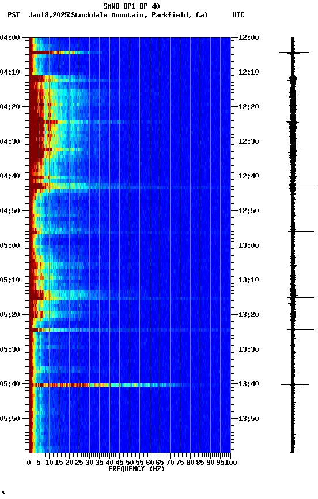
Task: Click the title text "SMNB DP1 BP 40"
Action: (x=131, y=6)
